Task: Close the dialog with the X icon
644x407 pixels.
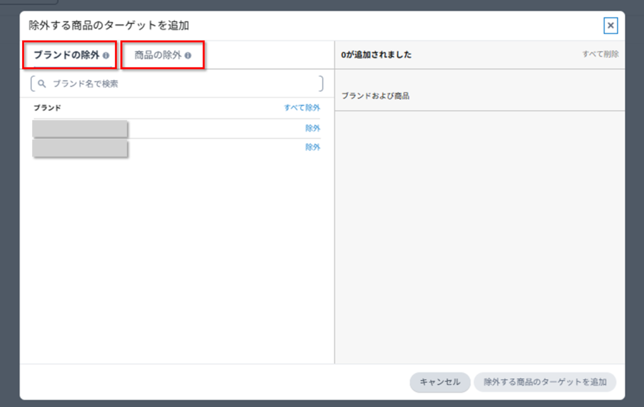Action: tap(610, 25)
